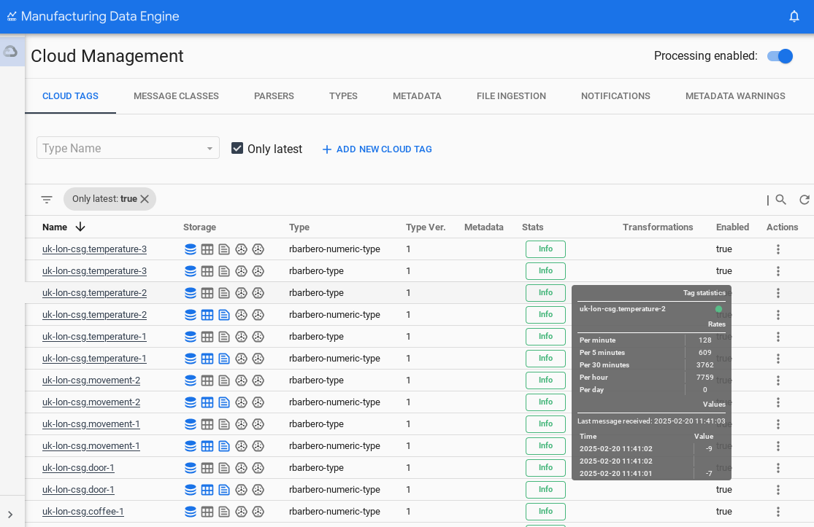This screenshot has width=814, height=527.
Task: Open the actions menu for uk-lon-csg.temperature-1
Action: pos(778,336)
